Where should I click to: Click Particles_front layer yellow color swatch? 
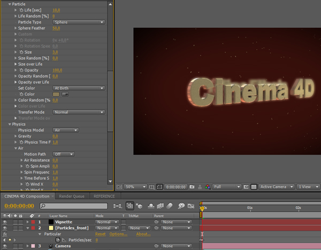(x=51, y=228)
